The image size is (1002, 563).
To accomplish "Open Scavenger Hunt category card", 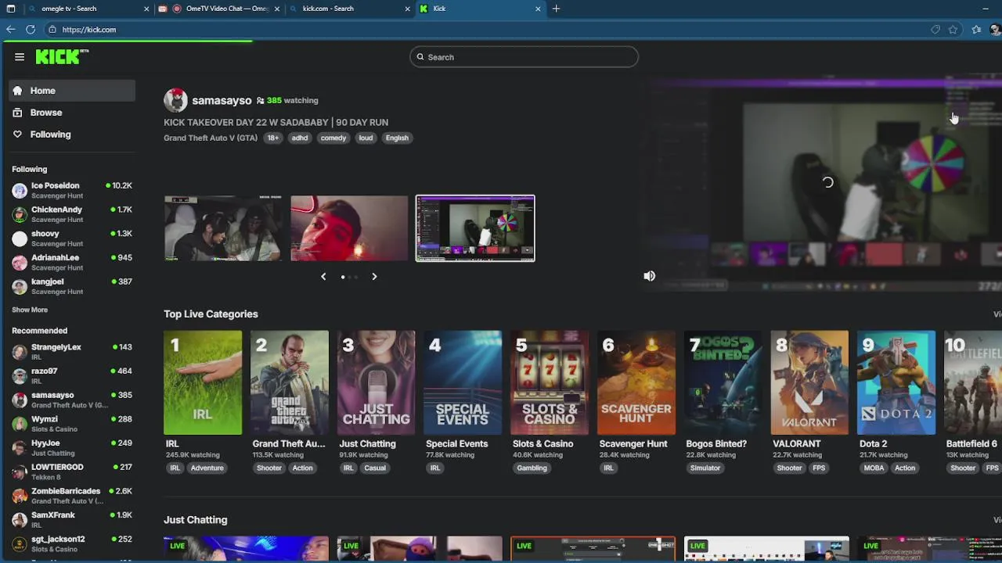I will [636, 382].
